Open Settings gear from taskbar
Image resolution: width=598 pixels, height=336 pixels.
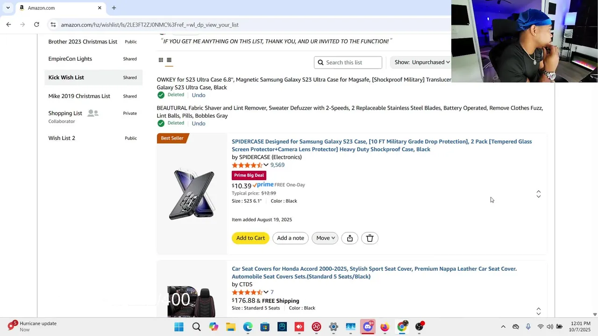(x=333, y=327)
